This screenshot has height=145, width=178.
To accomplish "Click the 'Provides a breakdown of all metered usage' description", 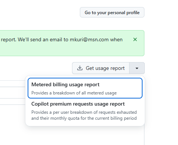I will 74,93.
